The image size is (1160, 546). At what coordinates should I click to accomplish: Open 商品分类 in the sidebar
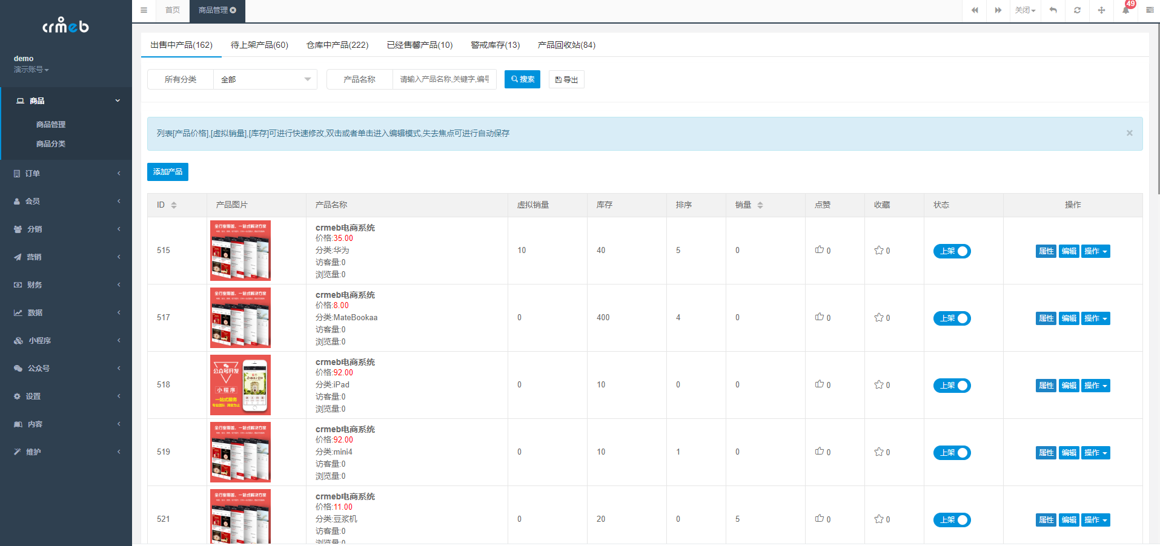click(51, 144)
